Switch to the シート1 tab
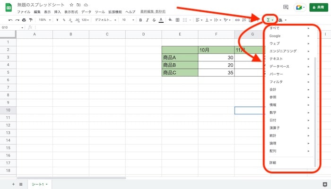331x189 pixels. 39,184
